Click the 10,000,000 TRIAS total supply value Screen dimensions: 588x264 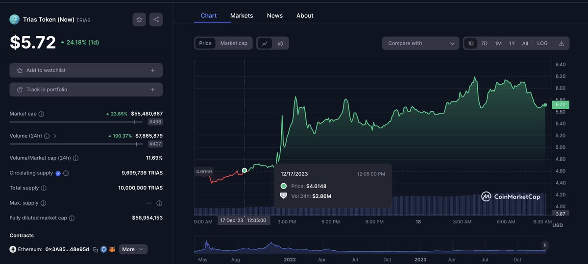(x=140, y=188)
